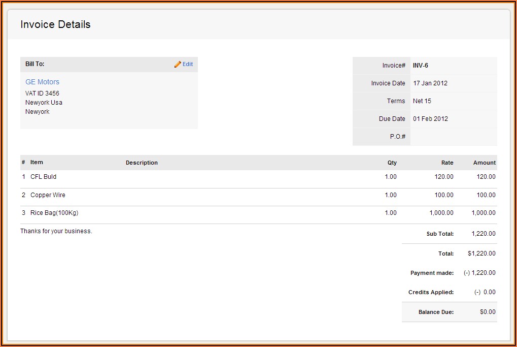Open the GE Motors customer link
517x347 pixels.
(x=42, y=81)
